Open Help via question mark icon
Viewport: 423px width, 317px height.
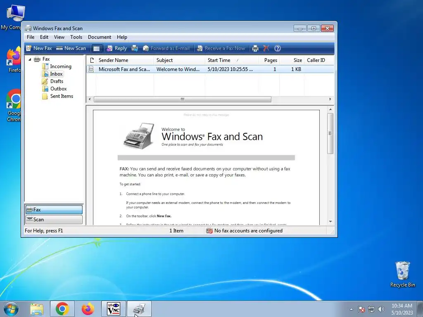pos(277,48)
